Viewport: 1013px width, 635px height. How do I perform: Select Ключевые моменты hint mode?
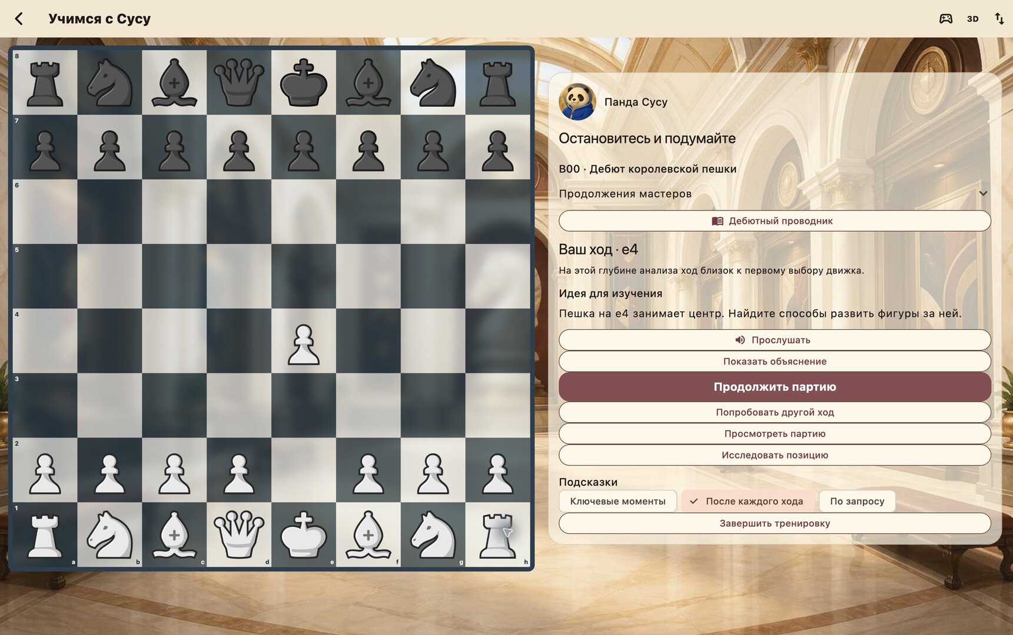(617, 502)
